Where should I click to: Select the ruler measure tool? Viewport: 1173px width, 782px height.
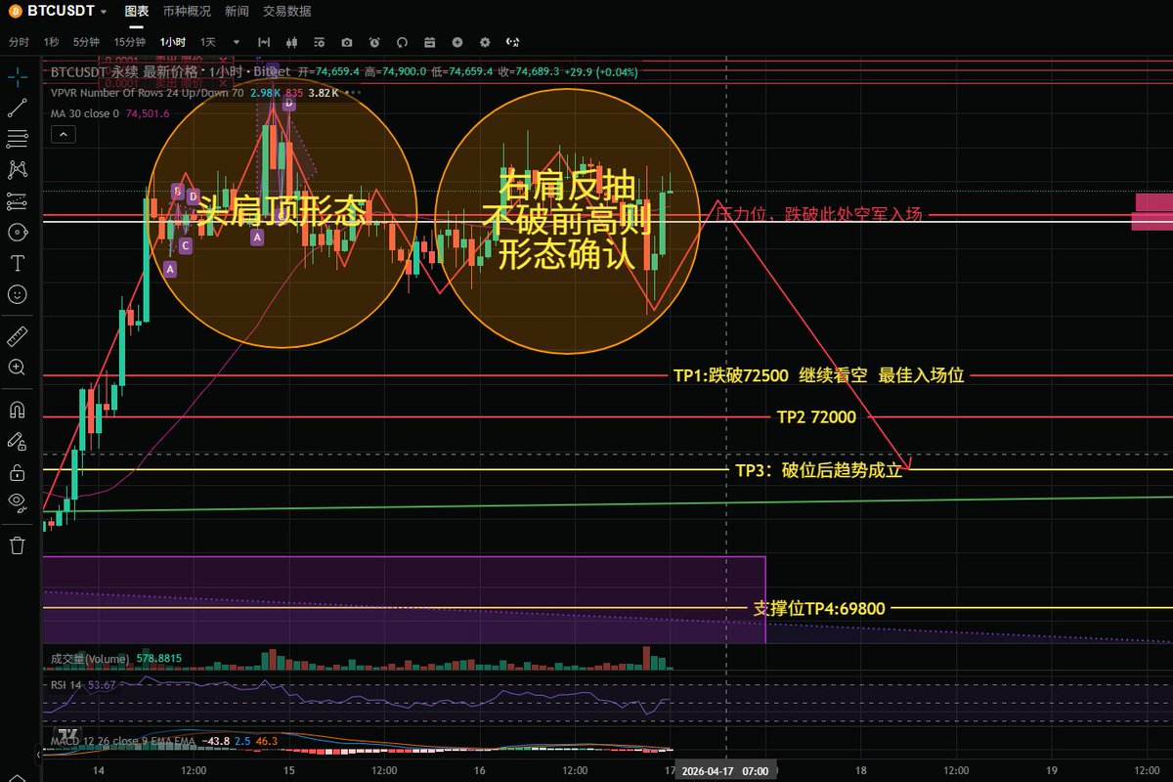[17, 337]
